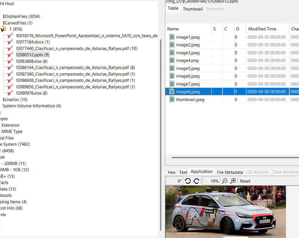
Task: Click the 19% zoom percentage field
Action: coord(211,181)
